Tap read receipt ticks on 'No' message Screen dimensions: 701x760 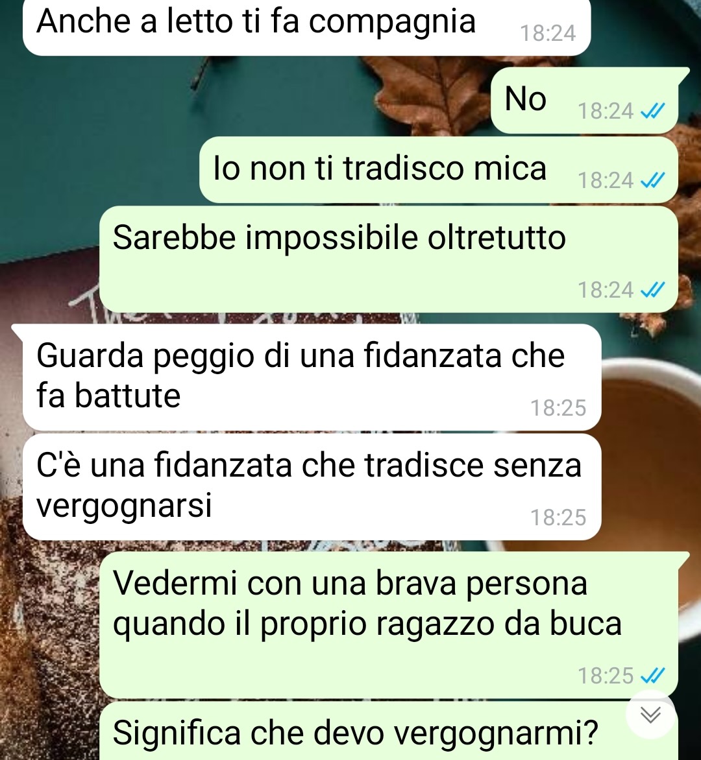pos(652,112)
